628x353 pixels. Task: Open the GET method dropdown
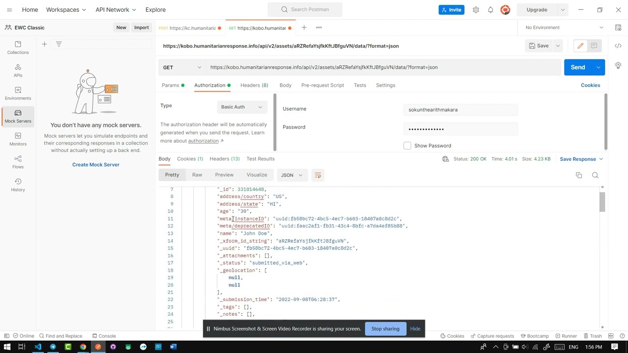182,67
